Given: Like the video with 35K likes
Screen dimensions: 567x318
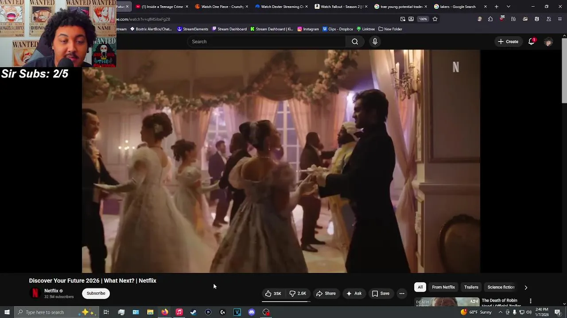Looking at the screenshot, I should tap(273, 293).
